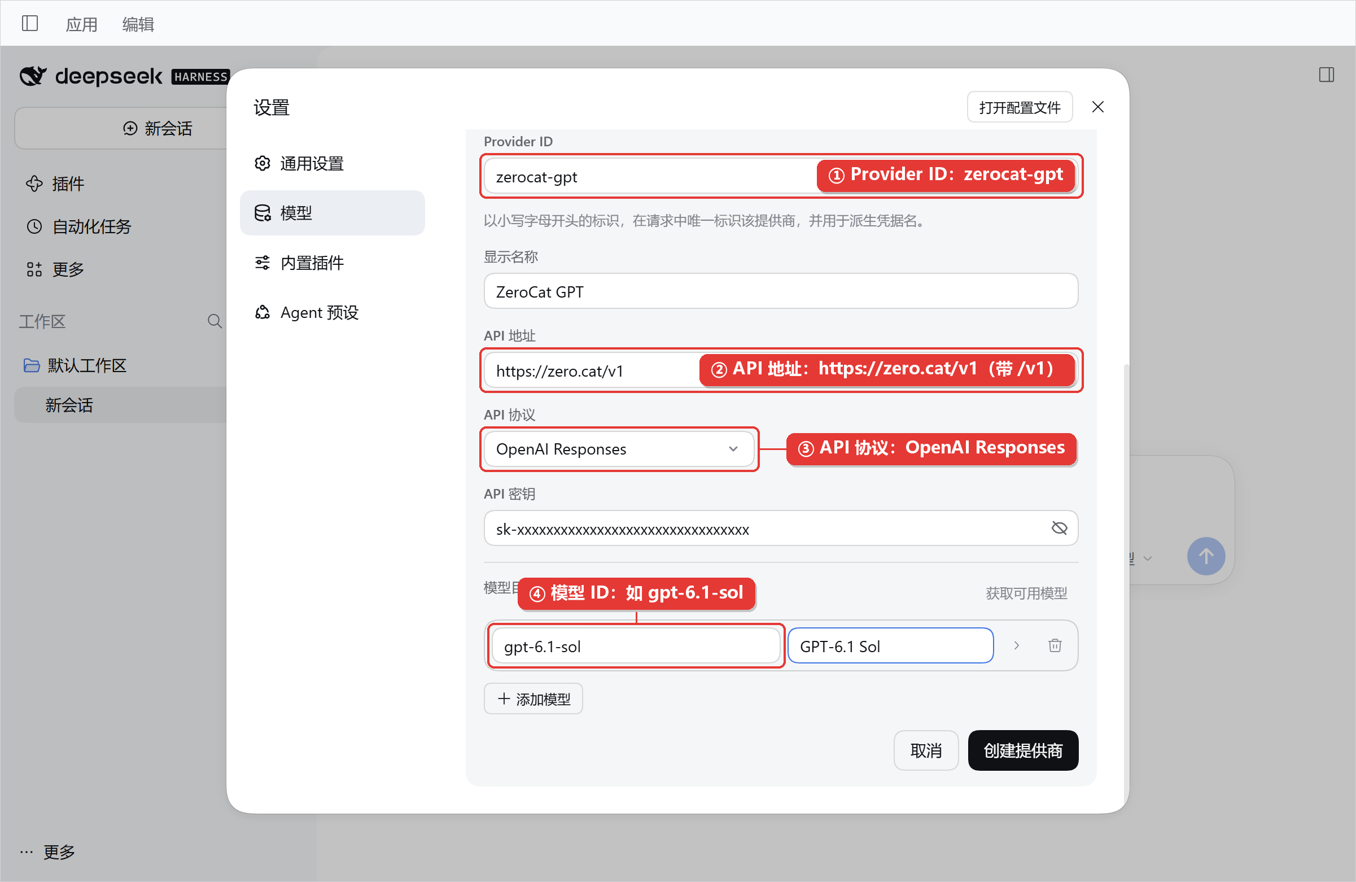Toggle the right side panel icon
1356x882 pixels.
(1327, 75)
